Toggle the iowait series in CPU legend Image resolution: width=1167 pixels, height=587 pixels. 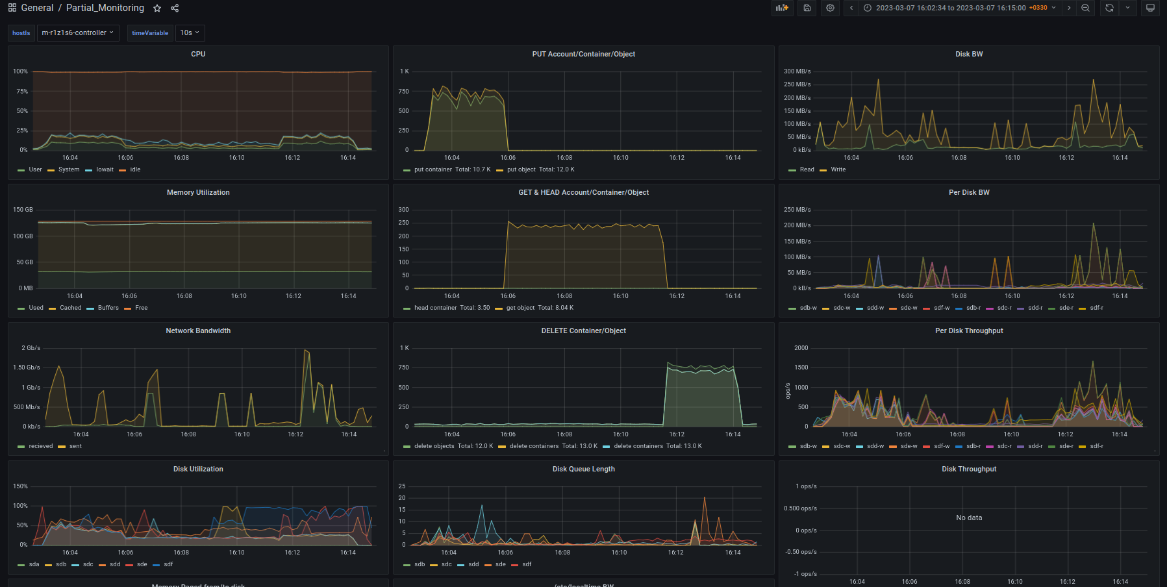point(105,169)
